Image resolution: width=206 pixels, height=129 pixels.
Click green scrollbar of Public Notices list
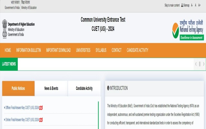(x=98, y=115)
